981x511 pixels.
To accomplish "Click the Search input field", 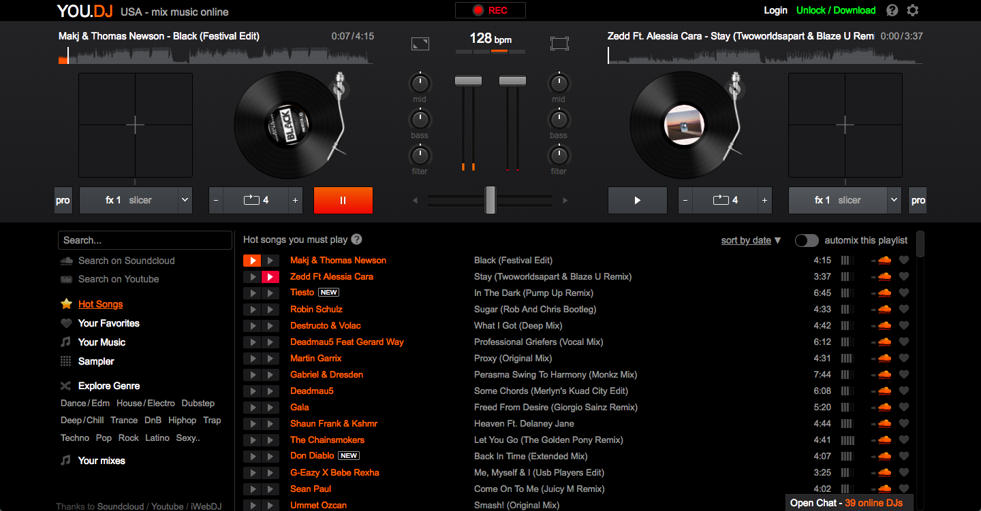I will pyautogui.click(x=145, y=240).
